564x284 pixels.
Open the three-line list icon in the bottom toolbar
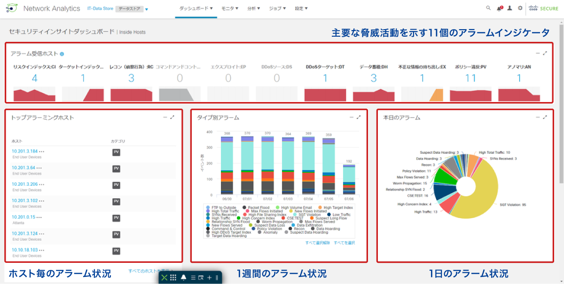tap(193, 277)
